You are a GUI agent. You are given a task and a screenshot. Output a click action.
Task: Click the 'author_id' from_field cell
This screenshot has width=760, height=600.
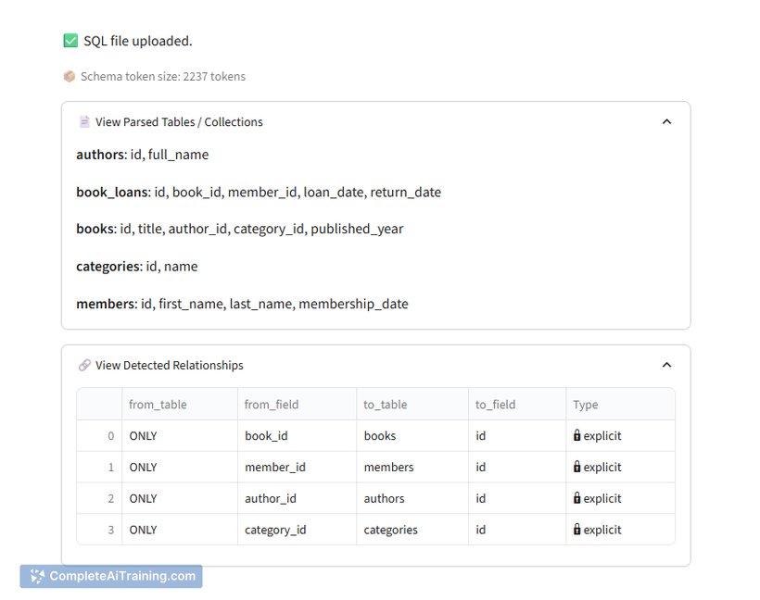(x=298, y=498)
